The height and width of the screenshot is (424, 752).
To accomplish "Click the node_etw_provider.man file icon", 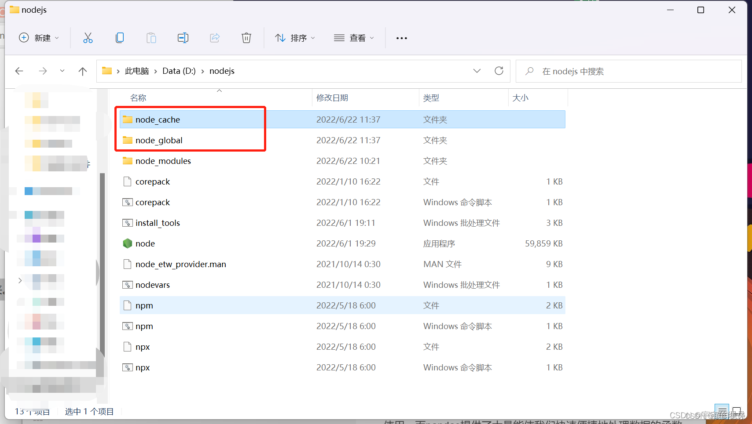I will [x=128, y=264].
